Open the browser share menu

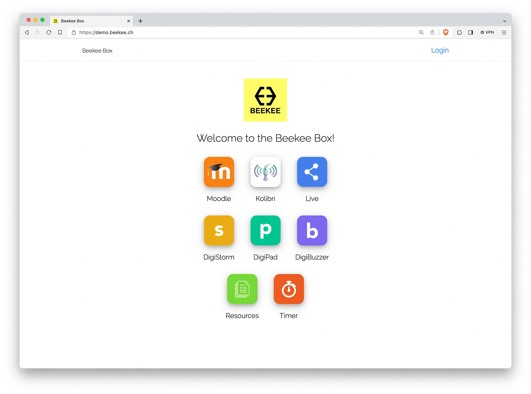click(432, 32)
